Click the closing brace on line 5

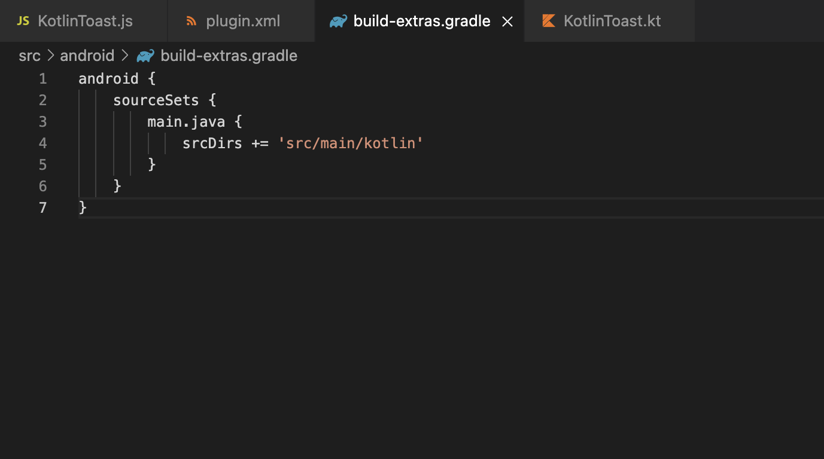click(x=152, y=164)
